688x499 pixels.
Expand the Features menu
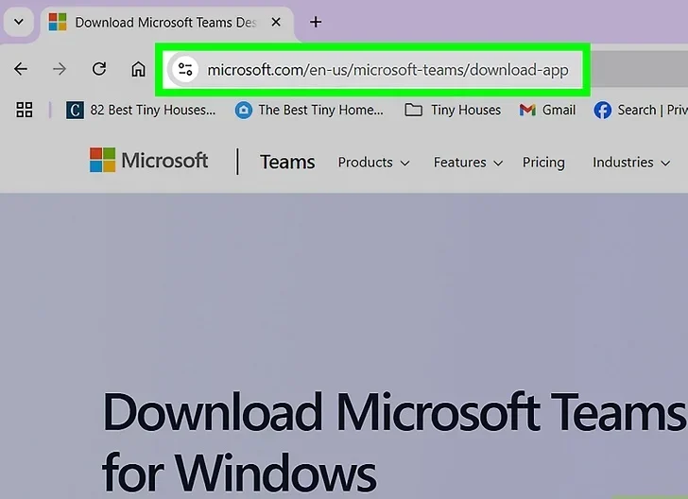tap(468, 163)
